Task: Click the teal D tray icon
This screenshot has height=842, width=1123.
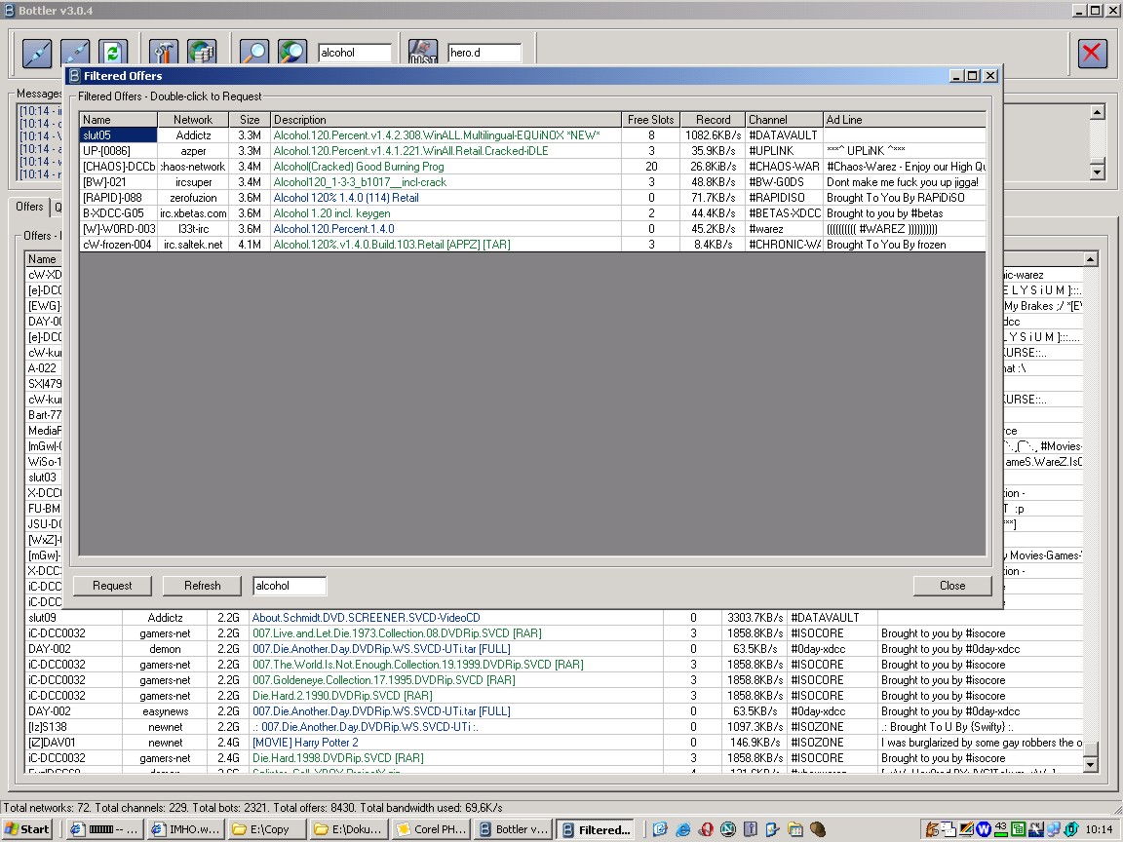Action: pos(1071,829)
